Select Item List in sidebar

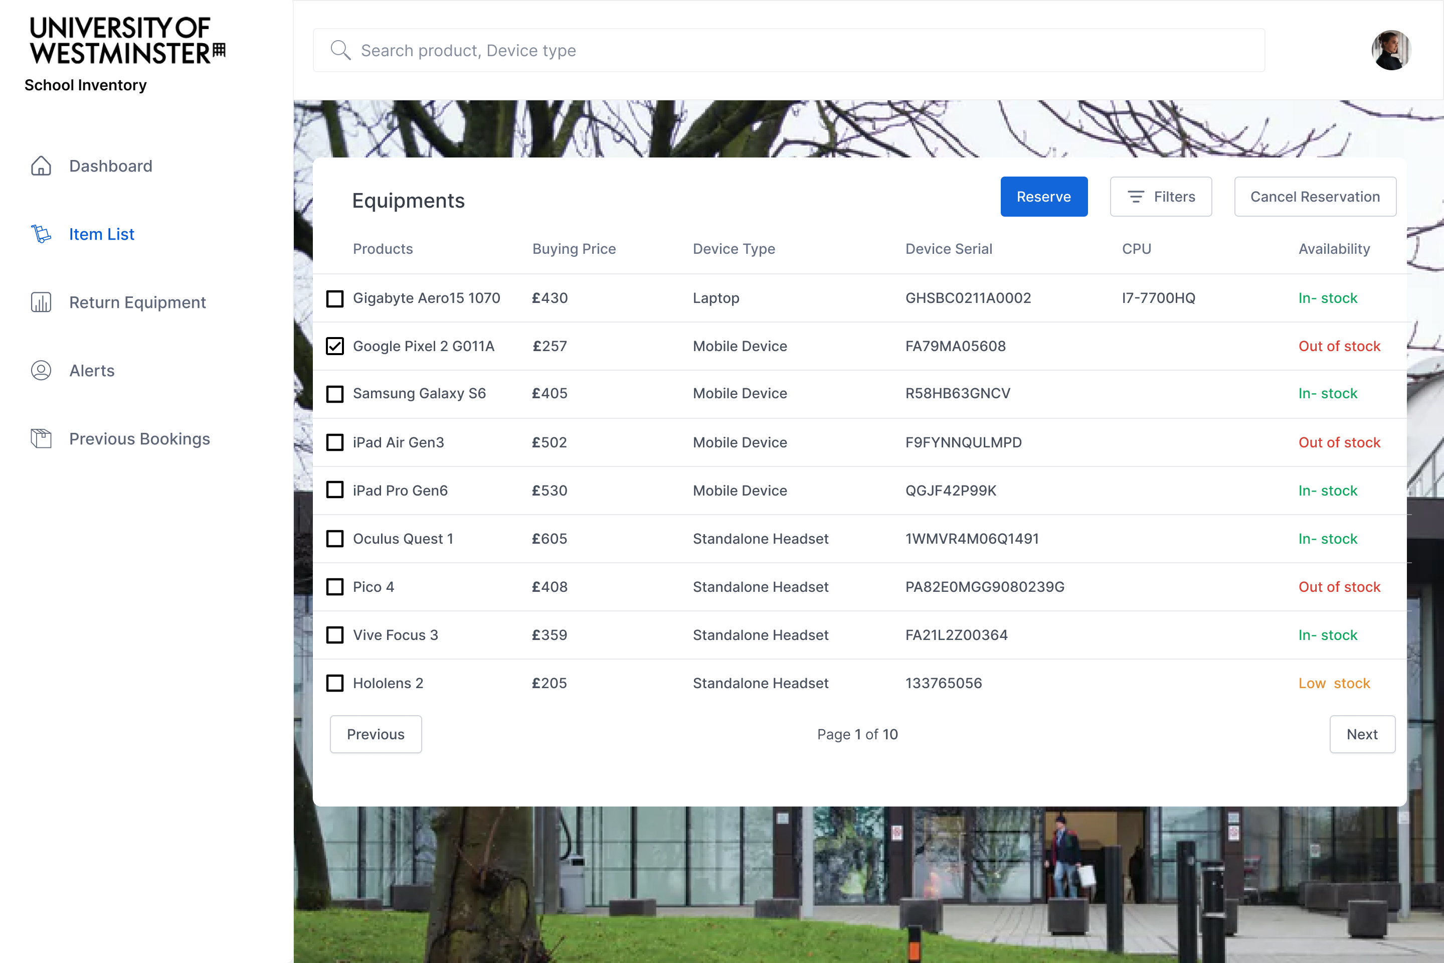click(x=101, y=234)
